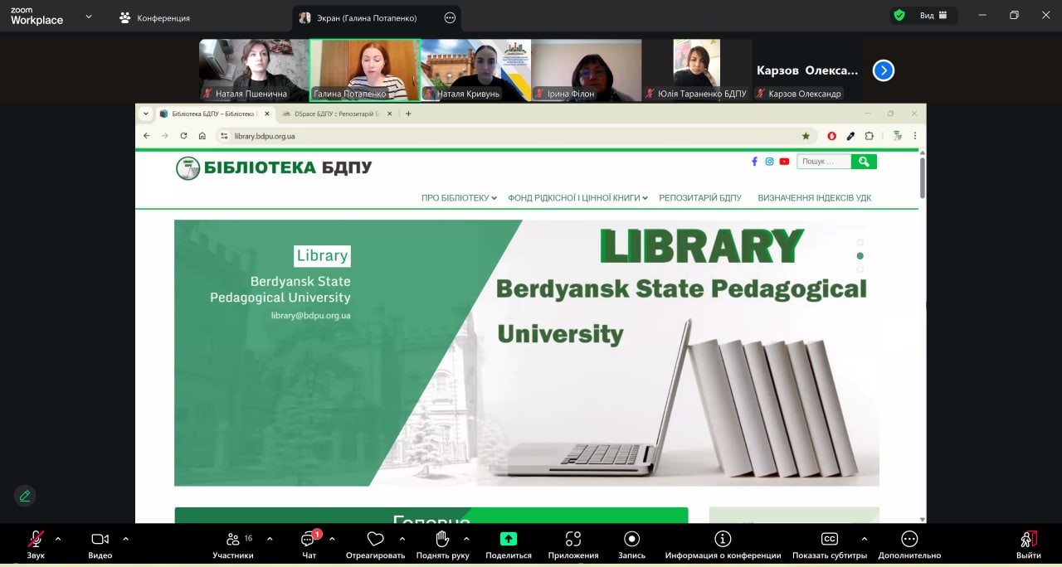
Task: Click the Share screen icon in Zoom toolbar
Action: click(x=509, y=539)
